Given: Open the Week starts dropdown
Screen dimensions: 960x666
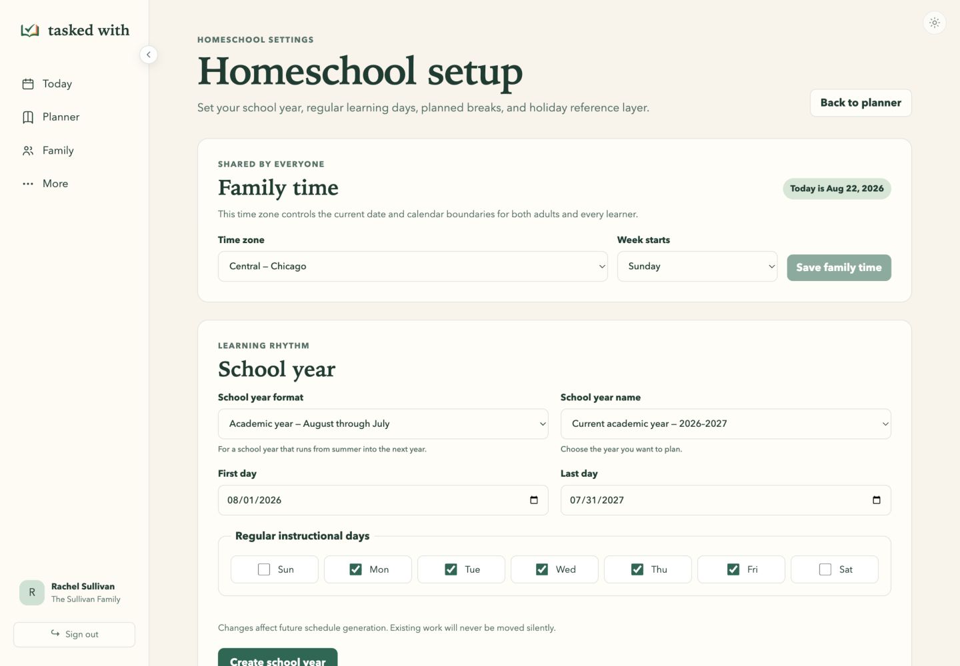Looking at the screenshot, I should pyautogui.click(x=697, y=266).
